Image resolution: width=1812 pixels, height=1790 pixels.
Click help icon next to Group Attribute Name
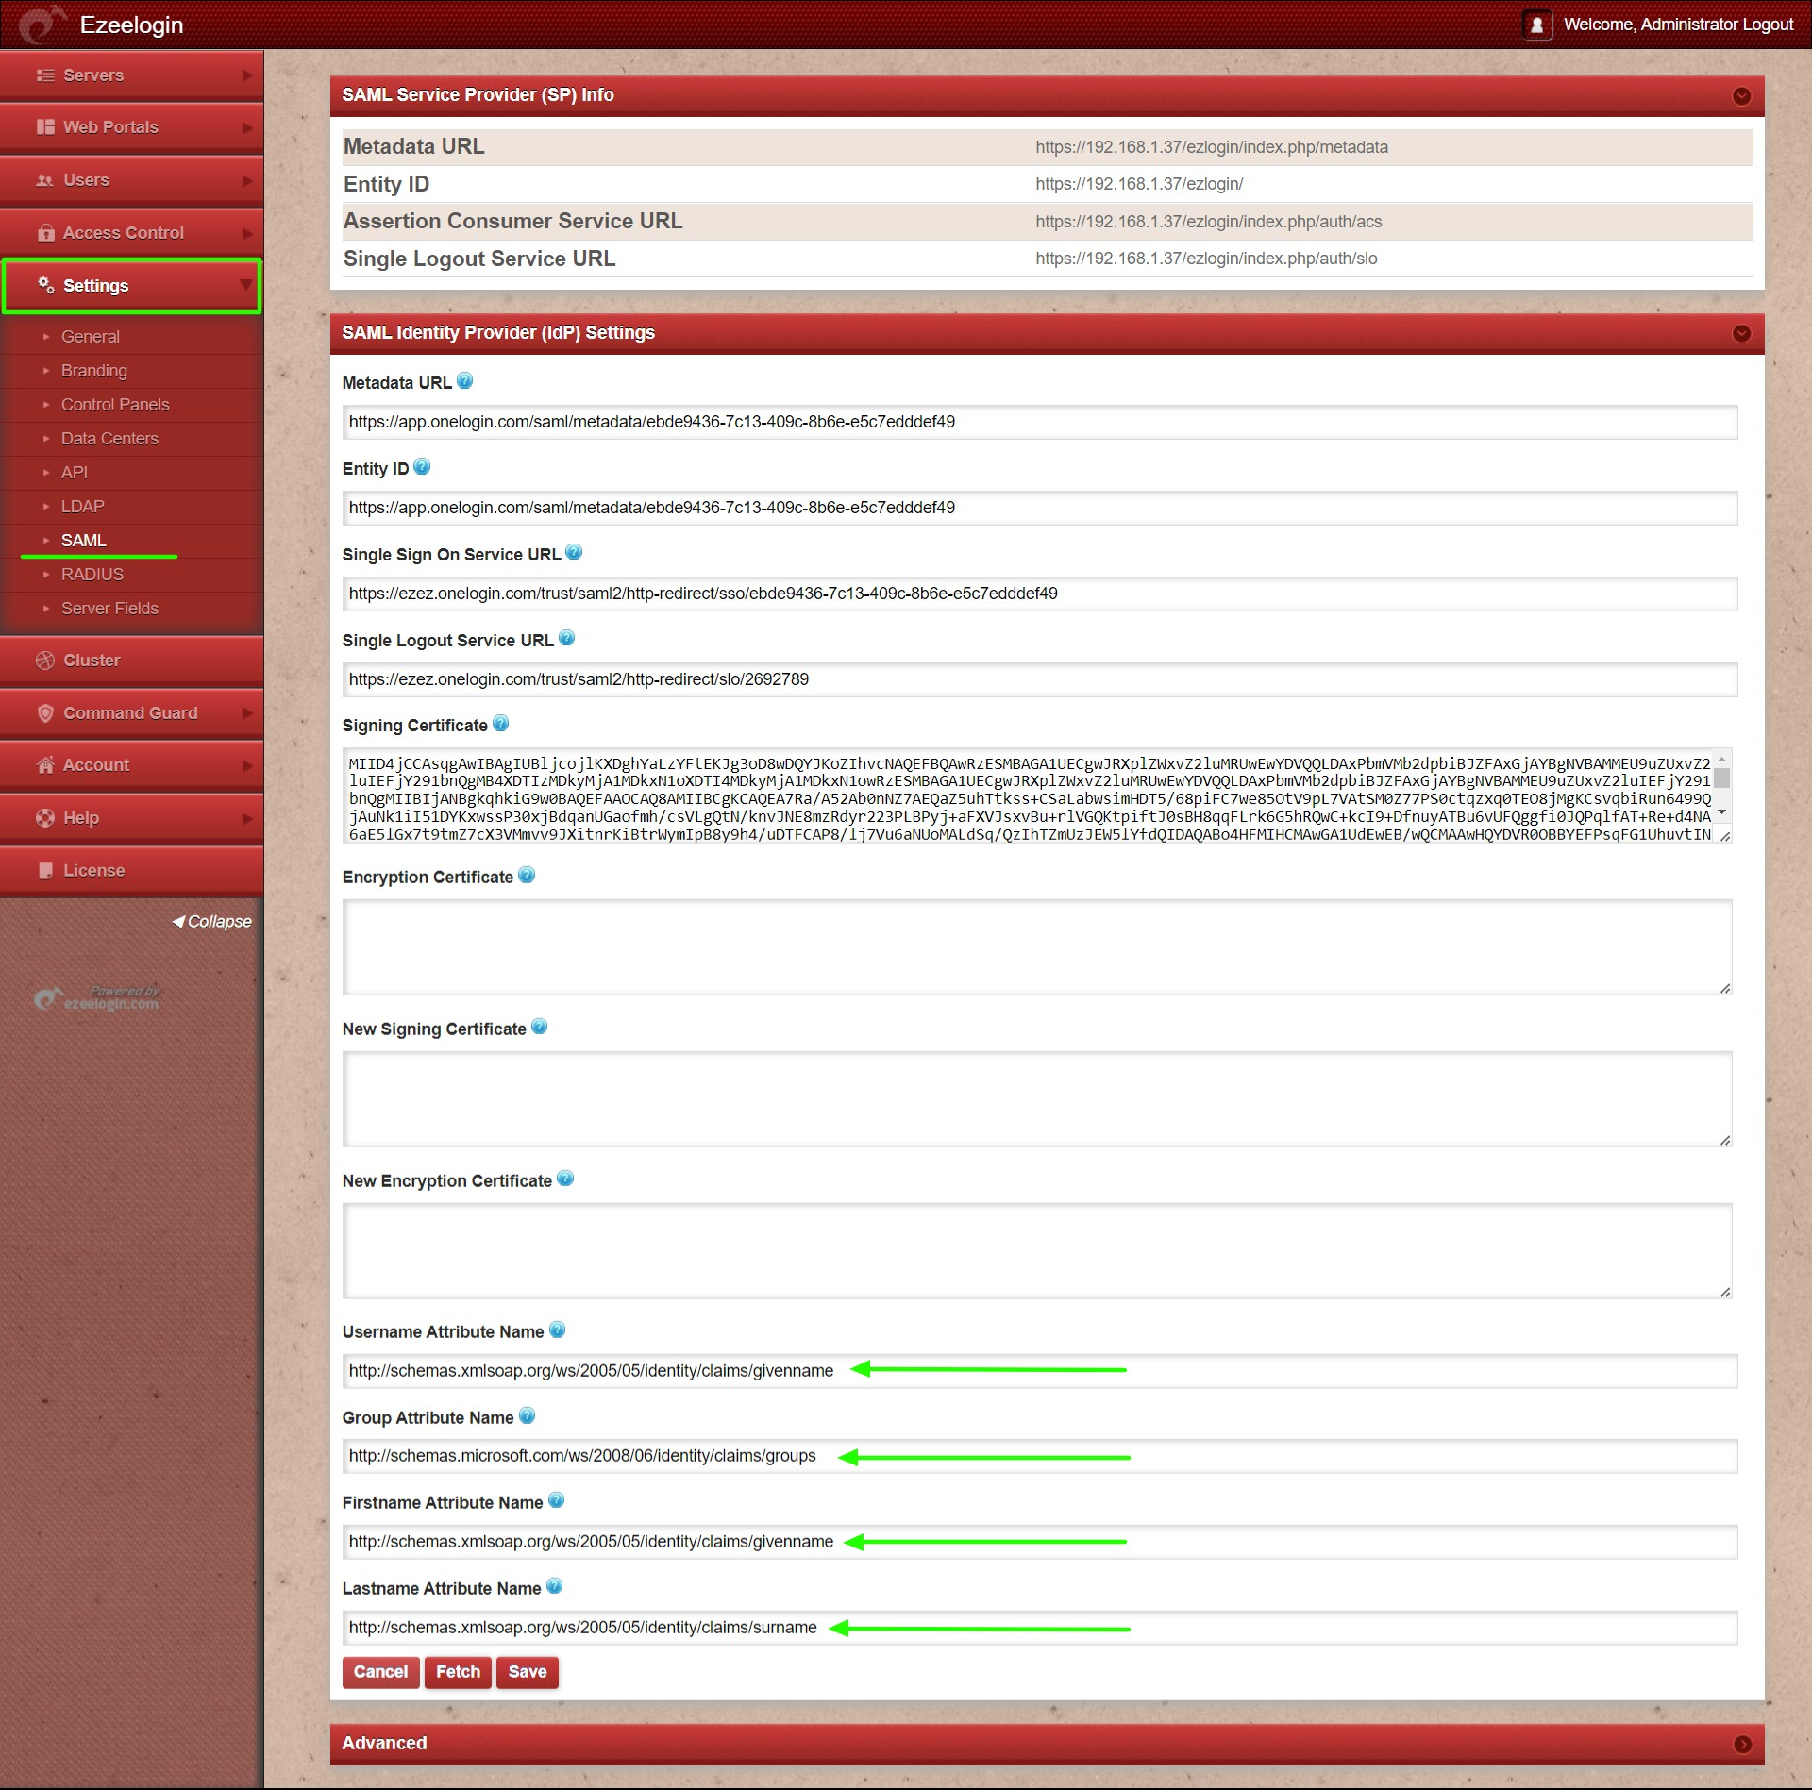pyautogui.click(x=528, y=1416)
